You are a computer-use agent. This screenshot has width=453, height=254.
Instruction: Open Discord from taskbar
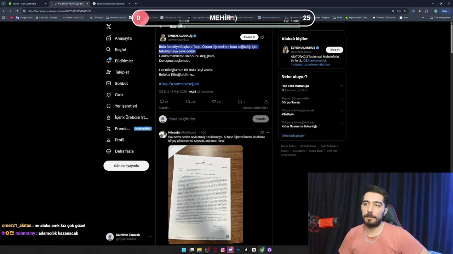click(230, 250)
